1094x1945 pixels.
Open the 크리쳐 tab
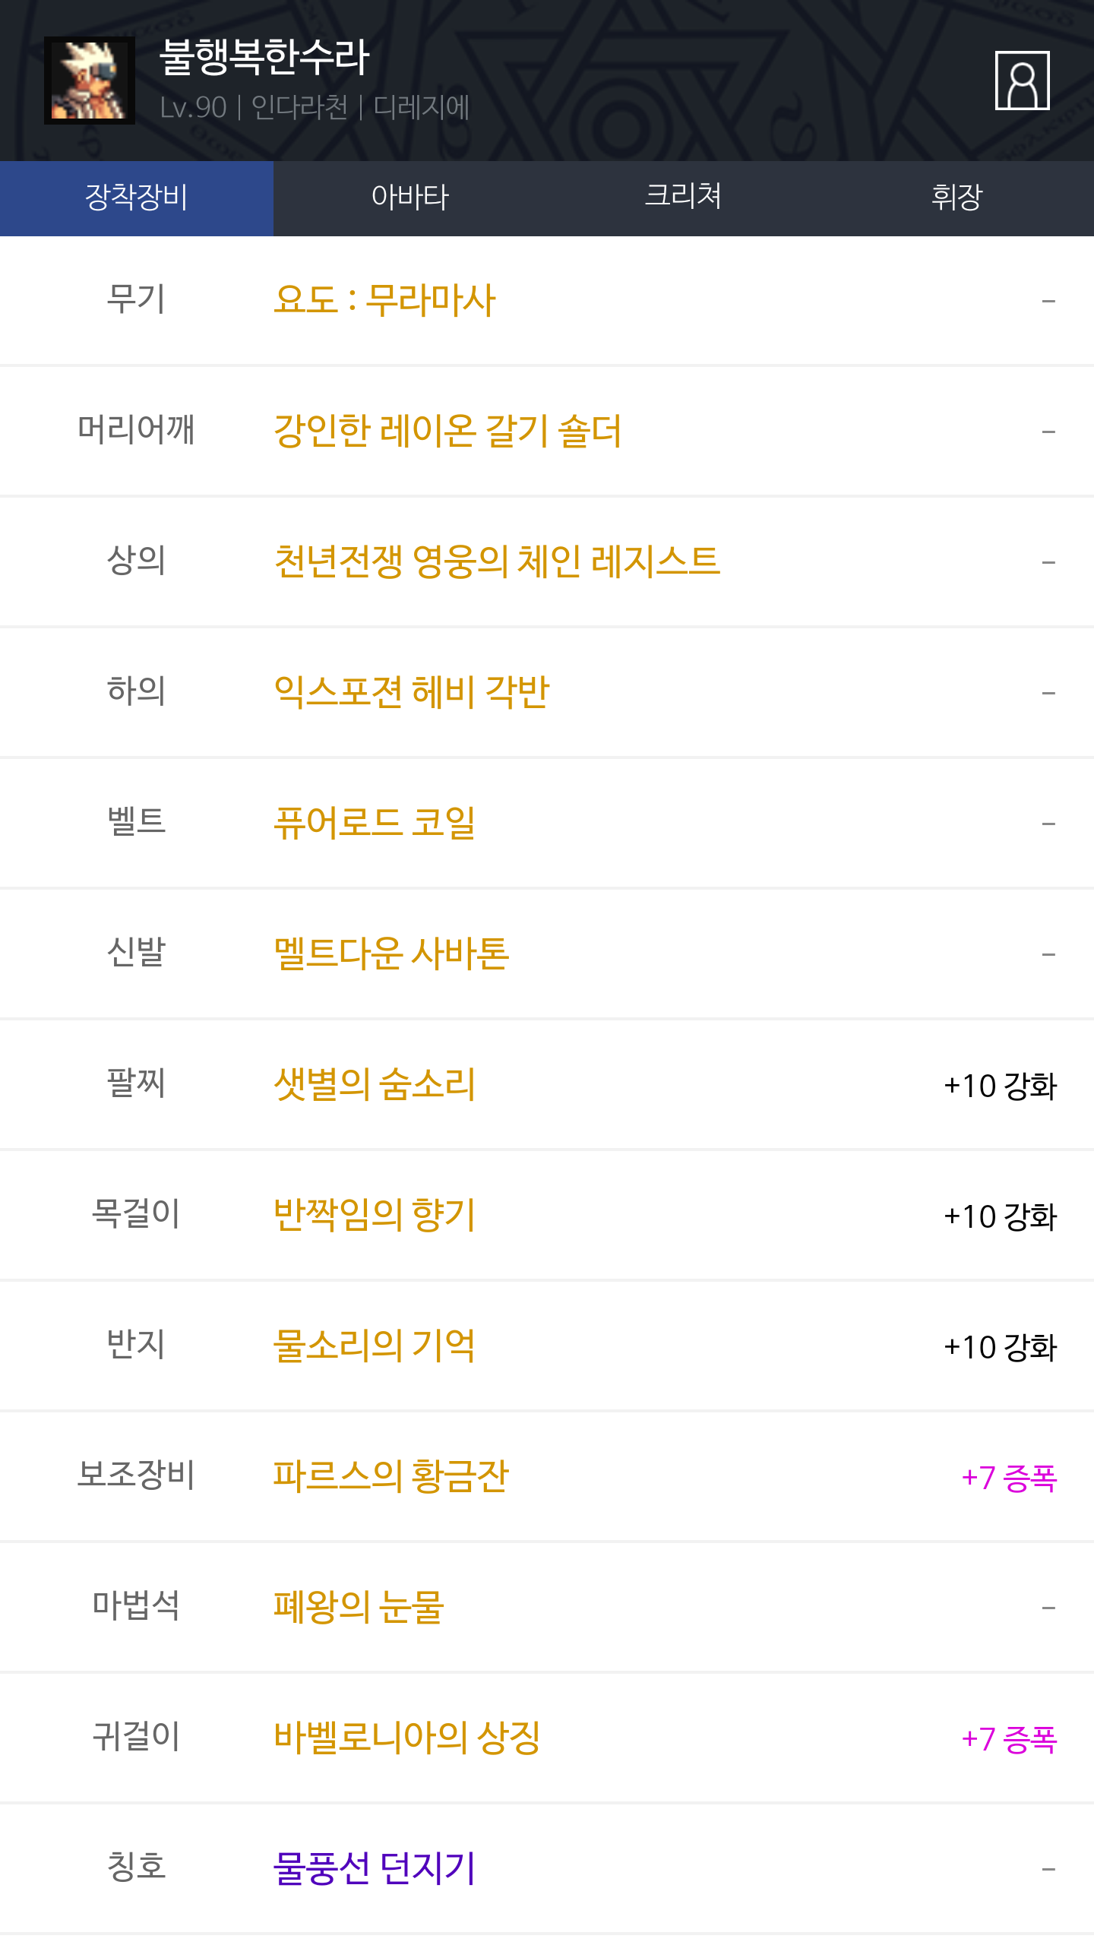[x=683, y=198]
